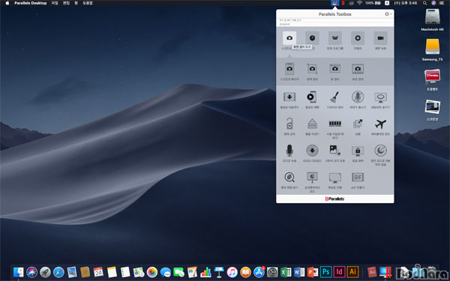Open Keynote from the Dock
The height and width of the screenshot is (281, 450).
click(x=219, y=272)
